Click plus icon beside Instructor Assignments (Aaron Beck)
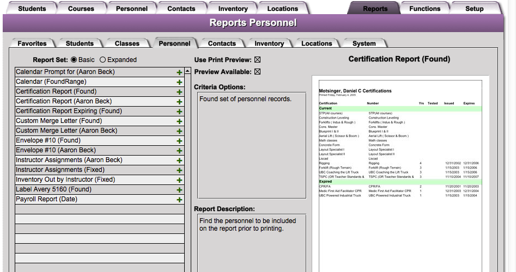The width and height of the screenshot is (516, 272). pos(179,160)
